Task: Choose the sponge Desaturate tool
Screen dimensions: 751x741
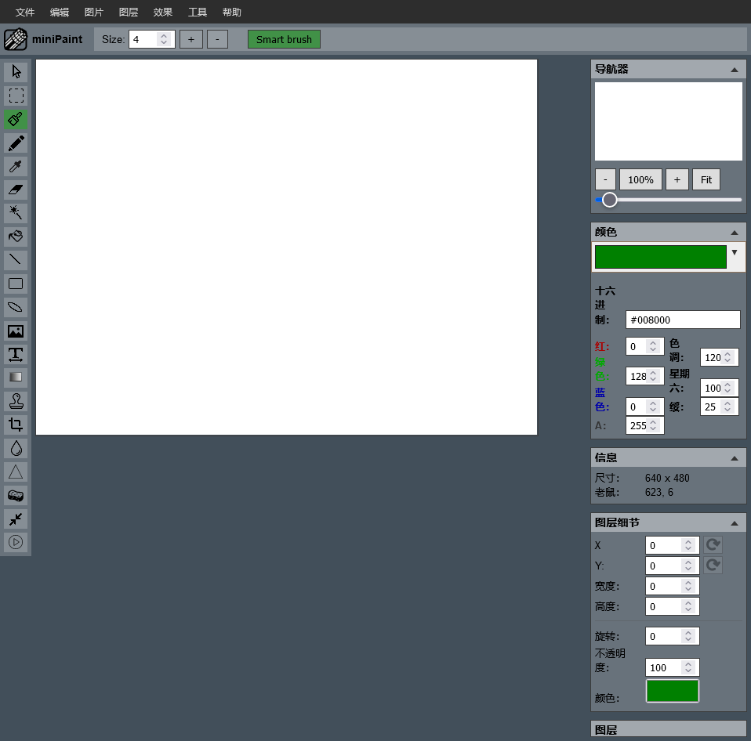Action: 16,495
